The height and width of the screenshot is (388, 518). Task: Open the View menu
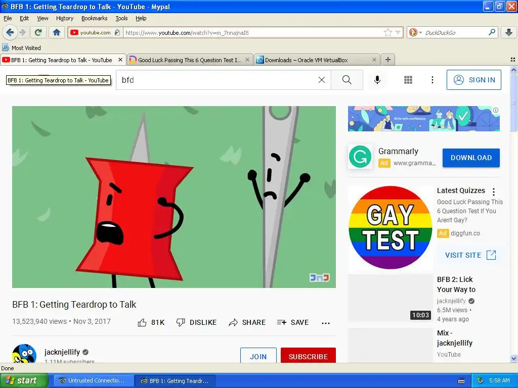42,18
